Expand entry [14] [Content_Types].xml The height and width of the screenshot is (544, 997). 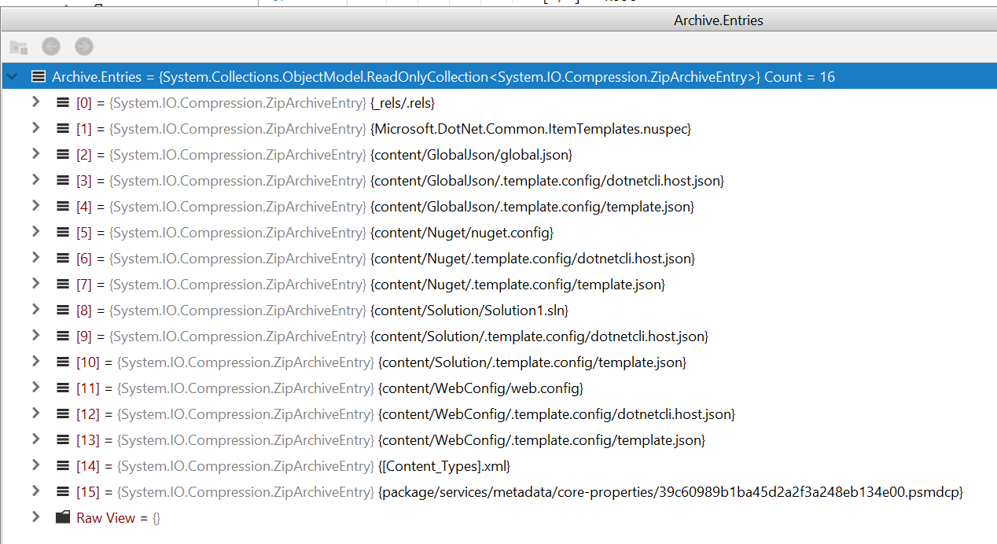35,465
